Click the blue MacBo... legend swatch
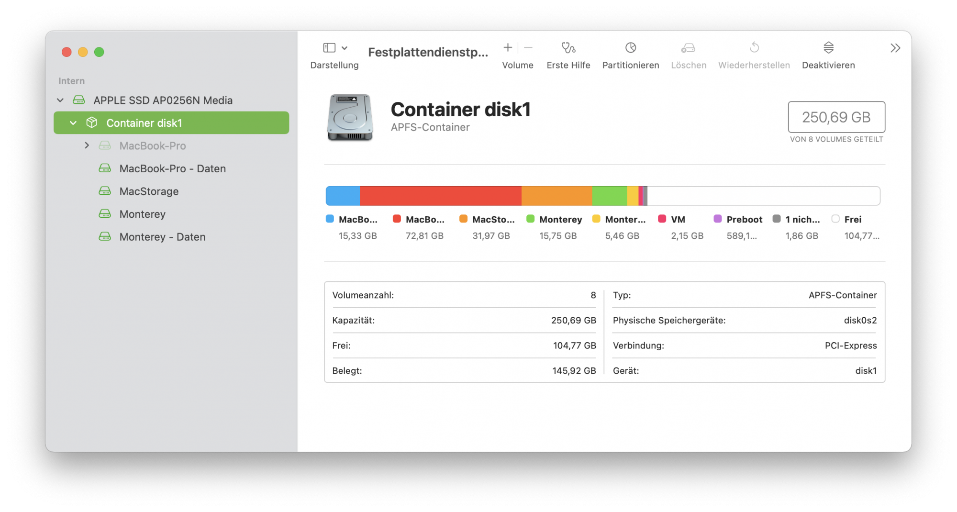The height and width of the screenshot is (512, 957). [x=330, y=219]
